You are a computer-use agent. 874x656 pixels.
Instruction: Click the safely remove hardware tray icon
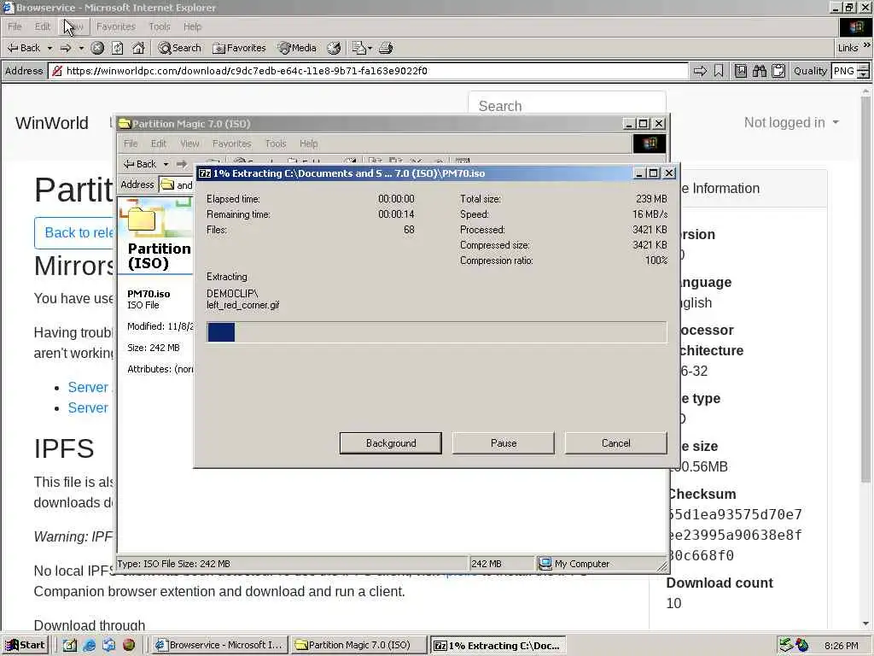coord(786,645)
